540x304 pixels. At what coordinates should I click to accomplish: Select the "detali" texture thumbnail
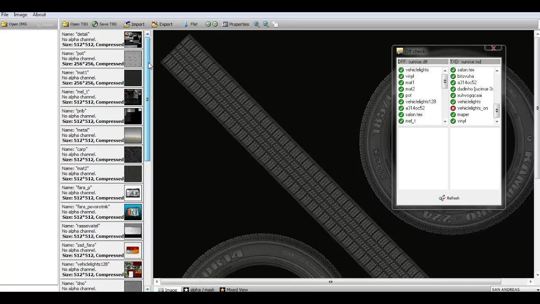coord(133,39)
